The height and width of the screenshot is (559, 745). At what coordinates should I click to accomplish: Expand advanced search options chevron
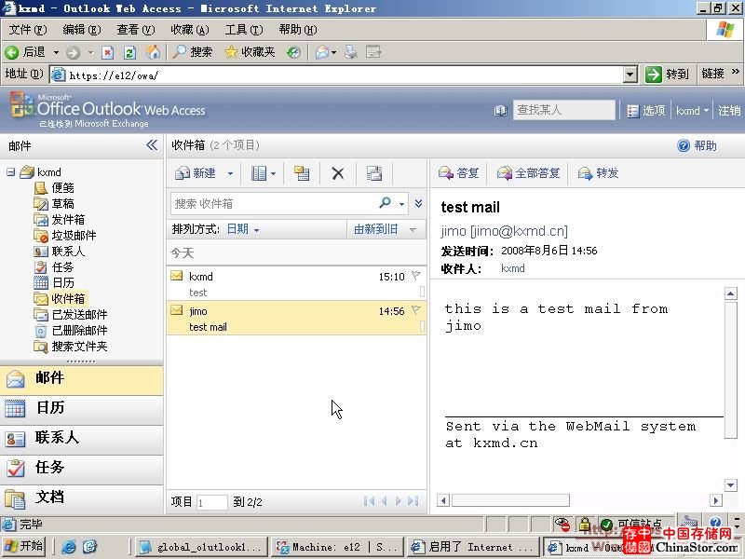(418, 203)
